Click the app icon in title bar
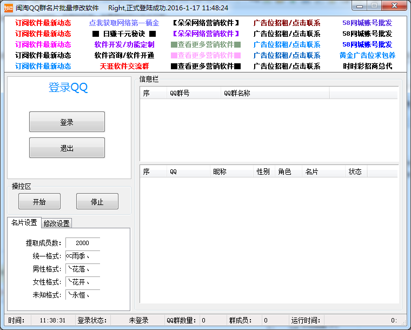The width and height of the screenshot is (411, 330). [9, 8]
